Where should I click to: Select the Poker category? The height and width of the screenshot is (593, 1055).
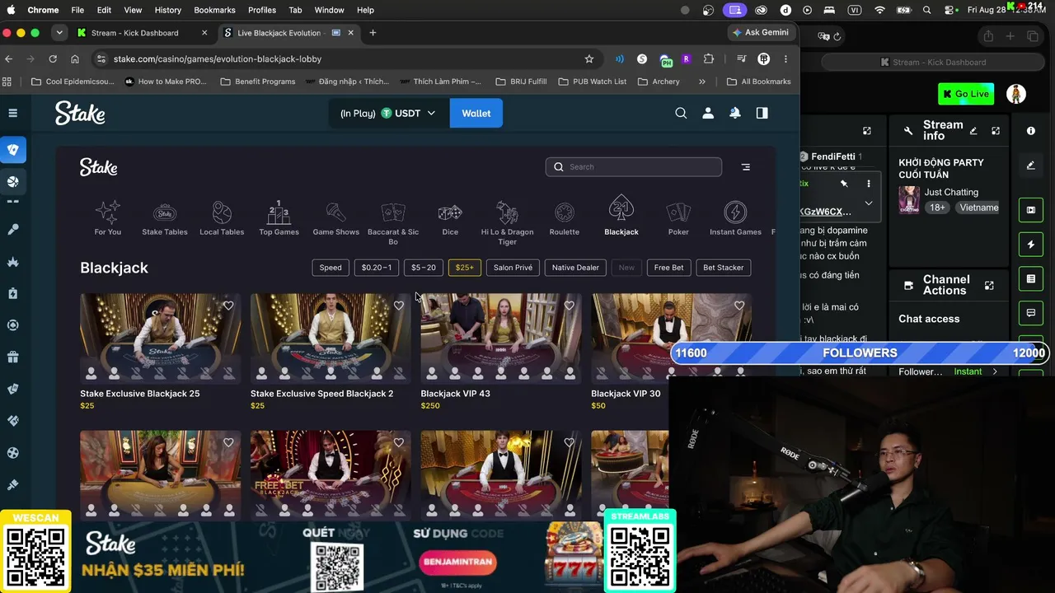[x=678, y=218]
